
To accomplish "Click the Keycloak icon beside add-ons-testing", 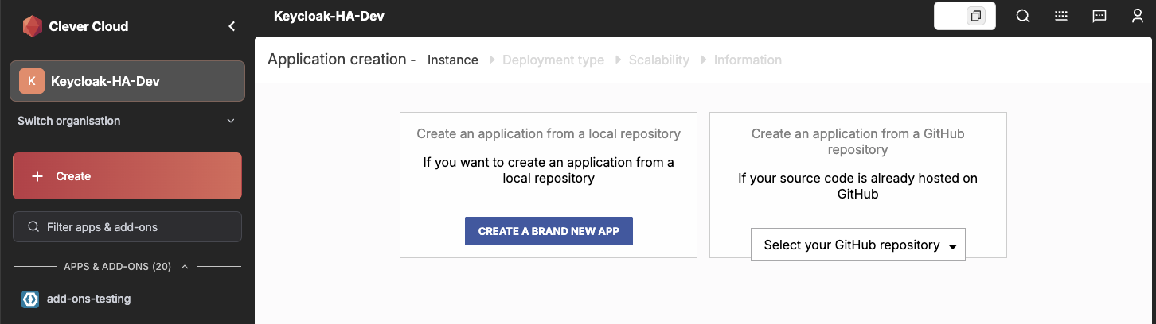I will click(30, 299).
